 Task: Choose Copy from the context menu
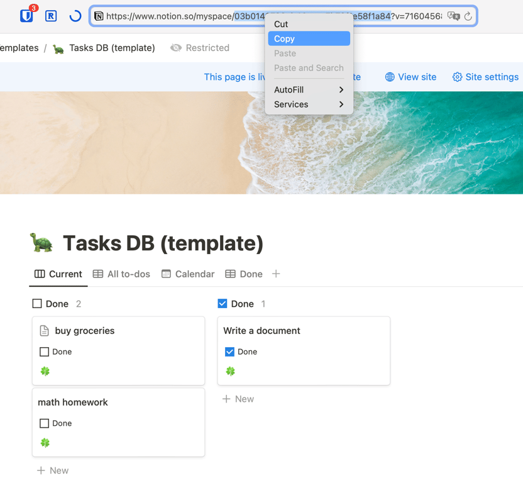click(x=309, y=39)
